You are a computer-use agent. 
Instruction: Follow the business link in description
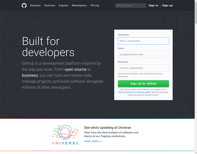point(30,75)
